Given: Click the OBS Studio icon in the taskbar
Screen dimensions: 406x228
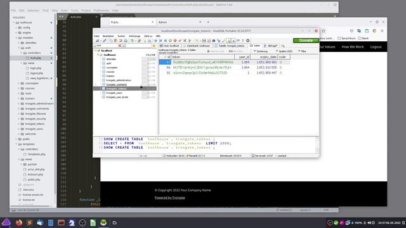Looking at the screenshot, I should [82, 222].
